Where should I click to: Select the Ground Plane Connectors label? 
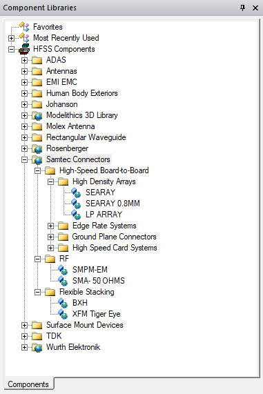coord(114,237)
